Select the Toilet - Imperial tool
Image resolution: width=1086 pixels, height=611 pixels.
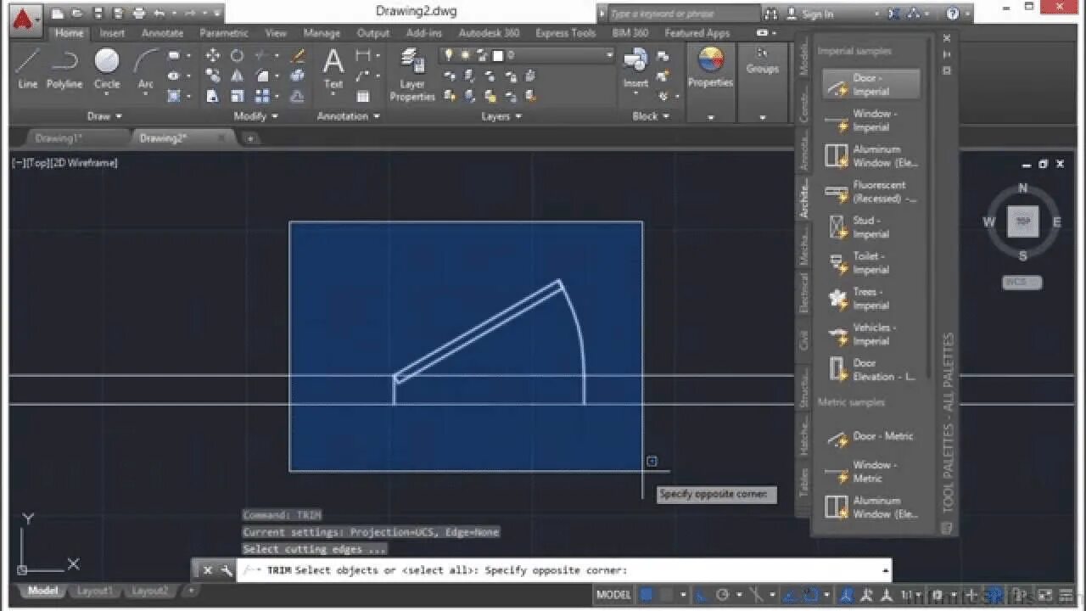point(871,263)
